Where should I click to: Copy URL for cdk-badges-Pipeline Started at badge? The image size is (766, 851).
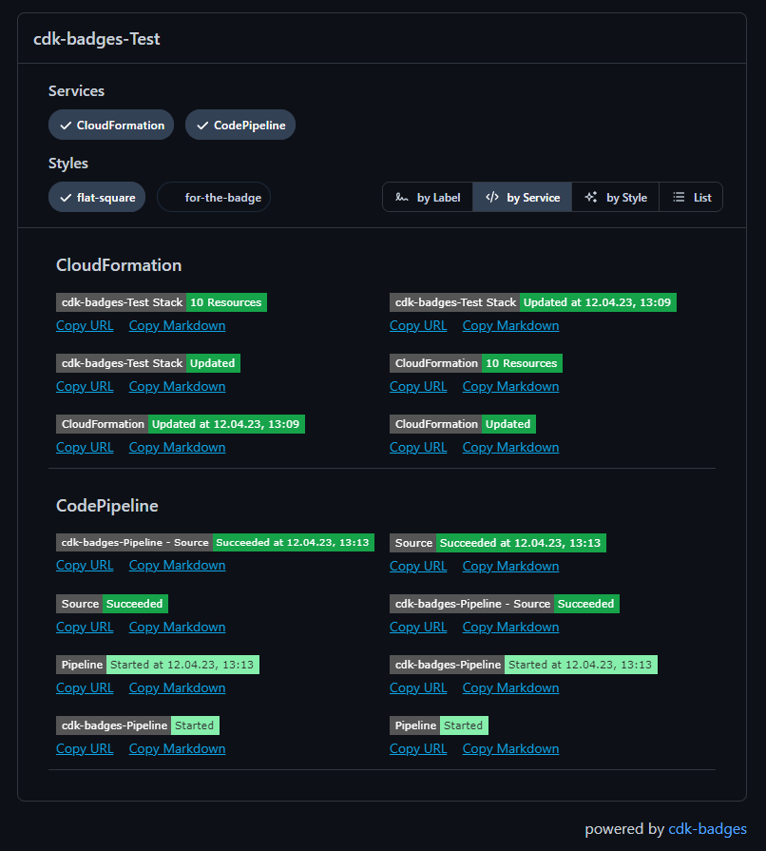[418, 687]
